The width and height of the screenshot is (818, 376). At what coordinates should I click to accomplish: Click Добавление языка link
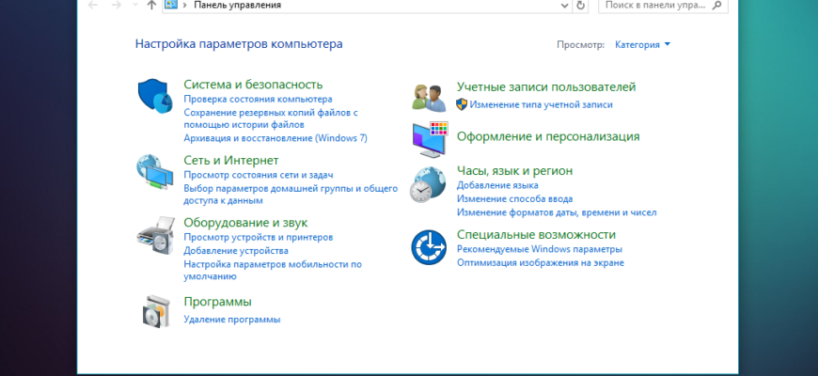point(497,185)
